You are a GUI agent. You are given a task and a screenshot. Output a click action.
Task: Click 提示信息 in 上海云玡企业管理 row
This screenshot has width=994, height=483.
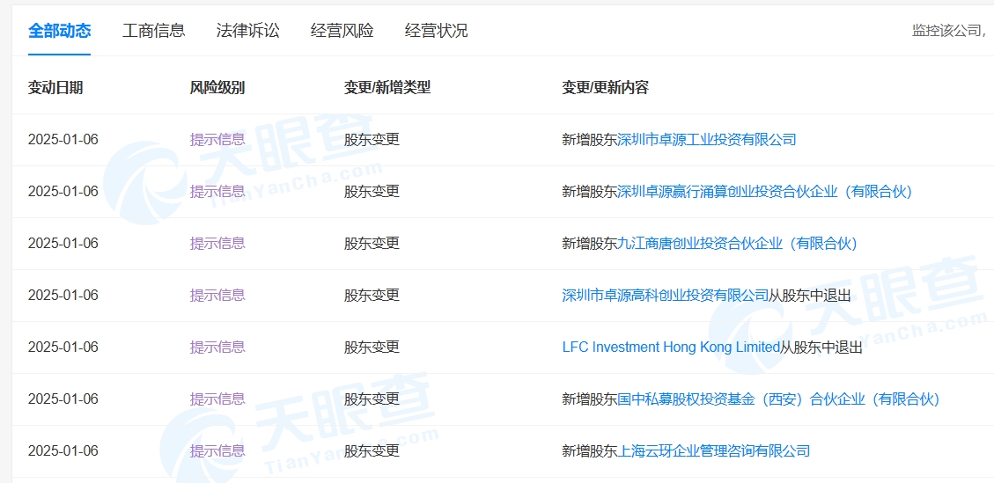pyautogui.click(x=217, y=451)
